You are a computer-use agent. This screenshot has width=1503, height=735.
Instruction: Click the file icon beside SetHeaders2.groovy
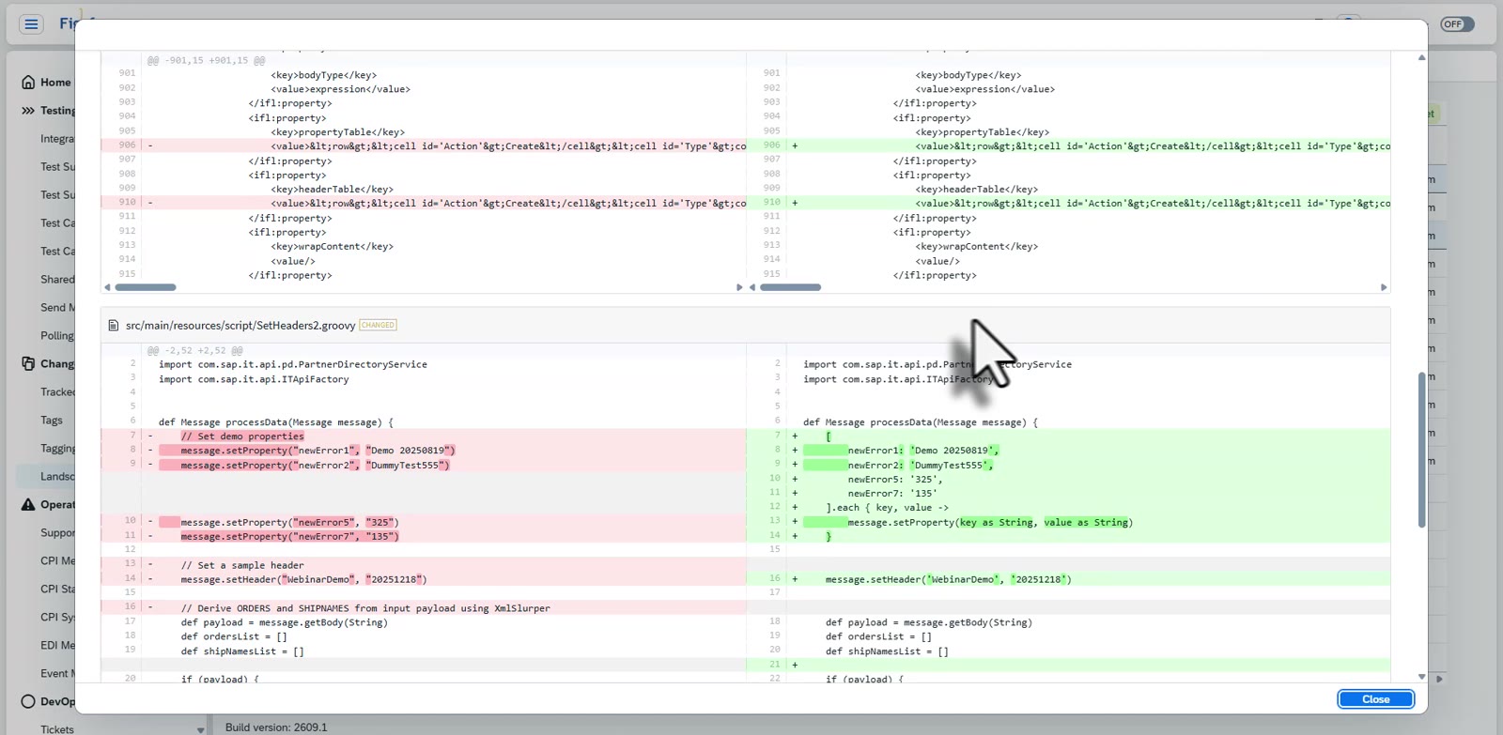click(114, 326)
